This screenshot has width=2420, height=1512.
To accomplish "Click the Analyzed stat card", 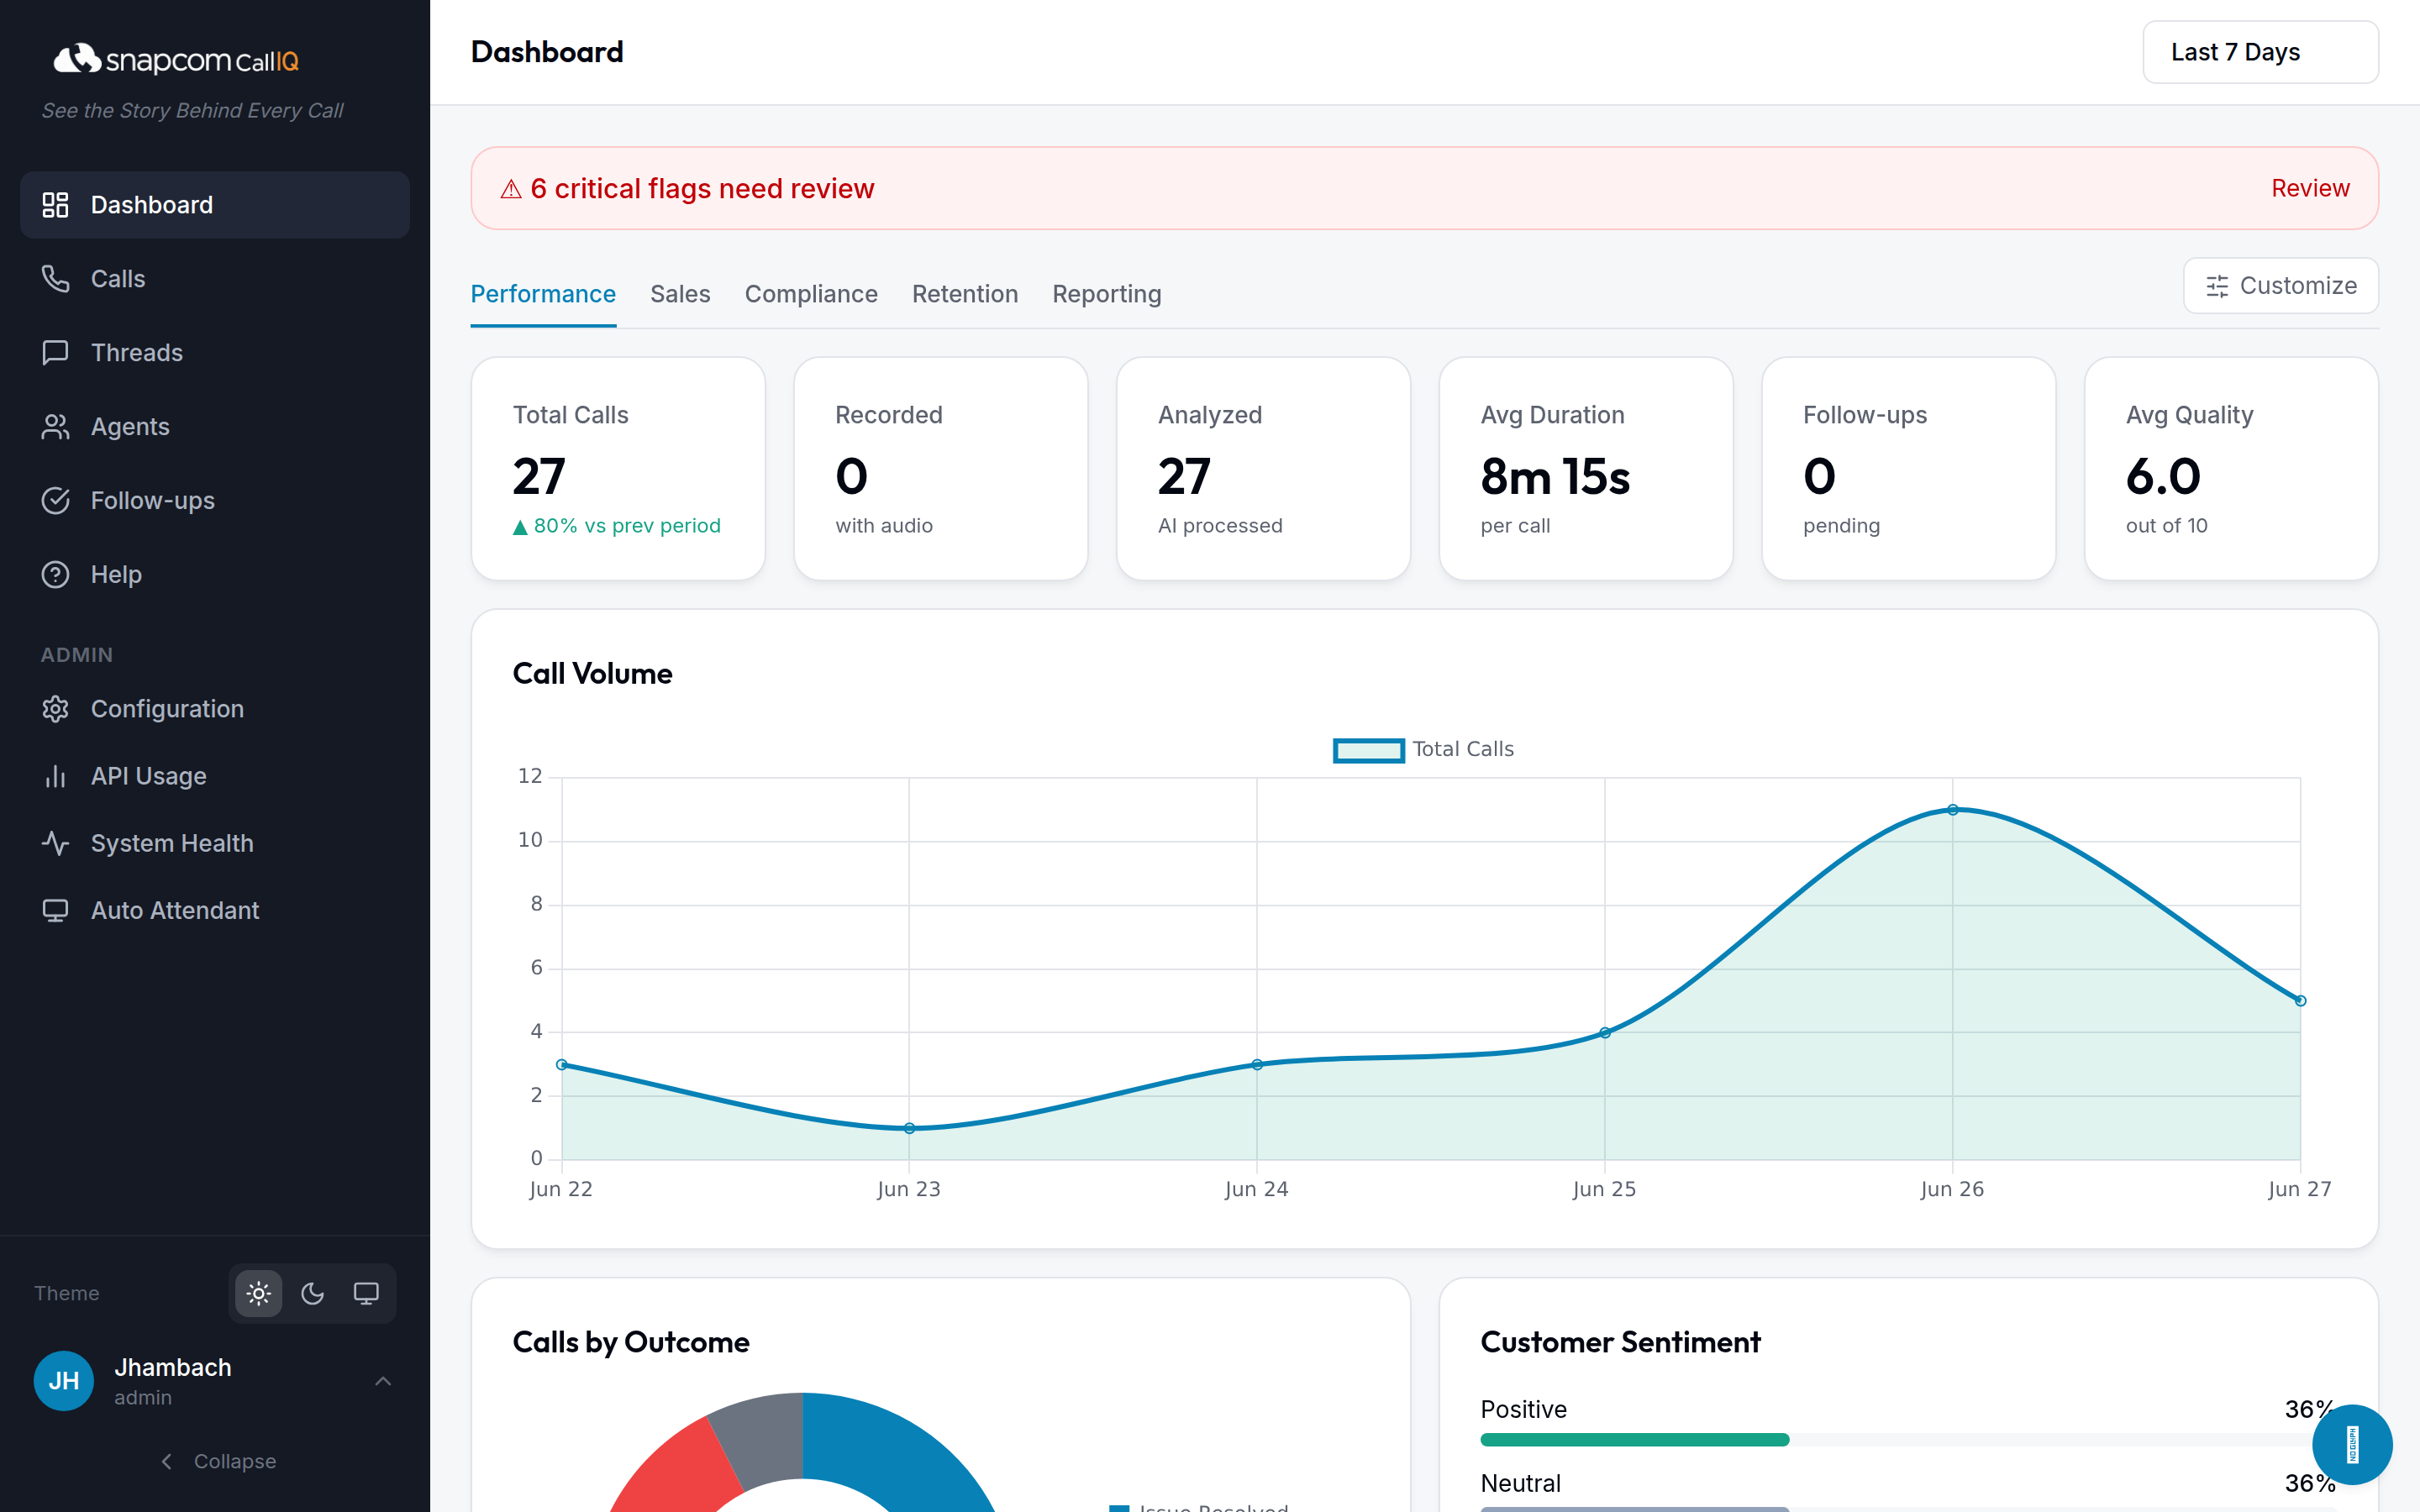I will (x=1263, y=469).
